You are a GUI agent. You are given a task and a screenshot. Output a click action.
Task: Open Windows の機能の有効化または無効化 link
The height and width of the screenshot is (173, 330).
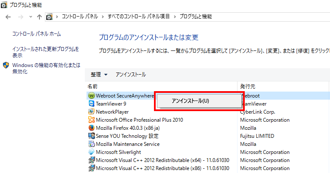coord(46,68)
